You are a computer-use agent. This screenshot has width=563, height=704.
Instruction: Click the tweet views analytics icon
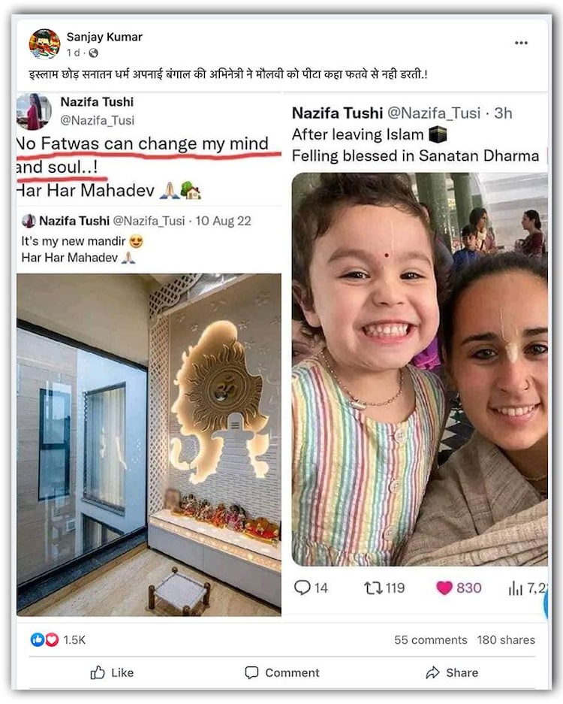515,588
